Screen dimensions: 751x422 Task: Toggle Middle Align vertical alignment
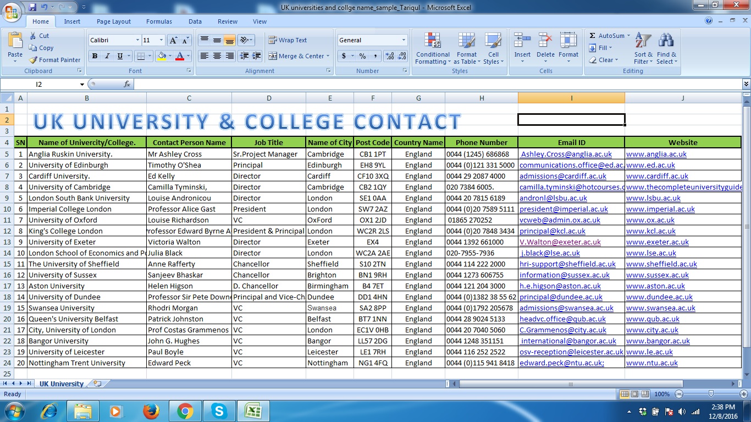(217, 40)
